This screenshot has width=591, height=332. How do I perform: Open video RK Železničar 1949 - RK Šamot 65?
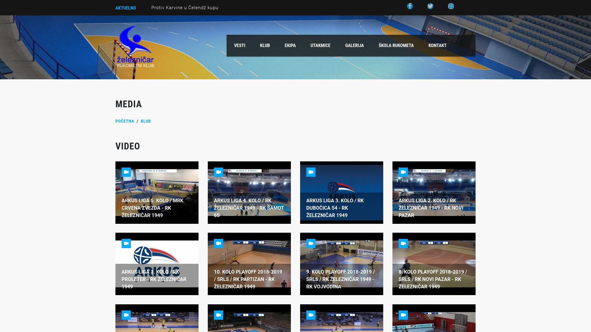click(249, 192)
